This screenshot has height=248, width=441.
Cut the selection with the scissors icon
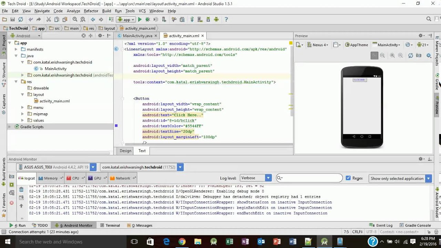coord(49,20)
